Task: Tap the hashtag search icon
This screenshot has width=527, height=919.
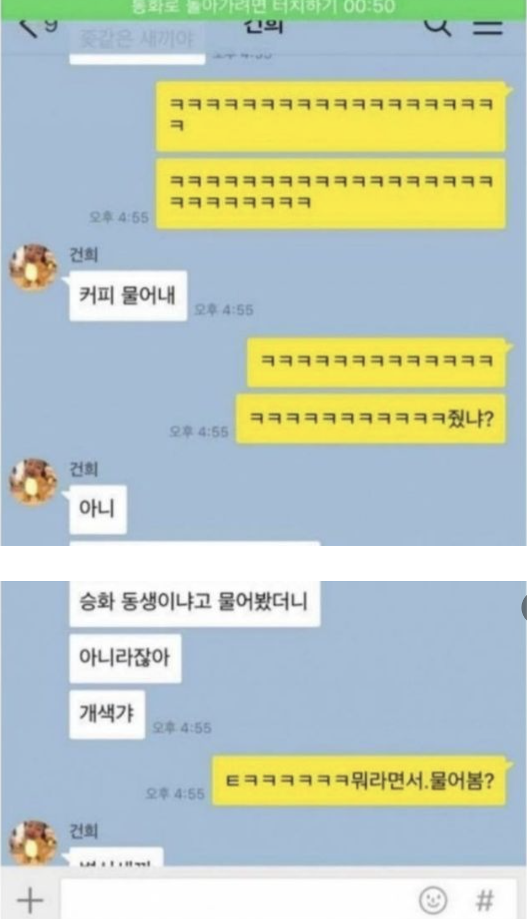Action: tap(484, 900)
